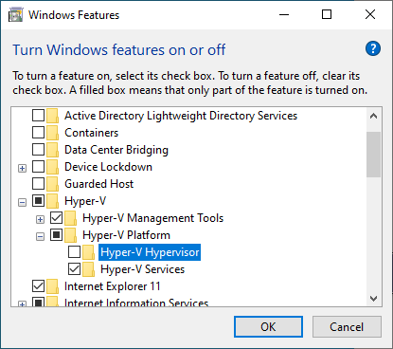
Task: Expand Hyper-V Management Tools node
Action: (x=40, y=219)
